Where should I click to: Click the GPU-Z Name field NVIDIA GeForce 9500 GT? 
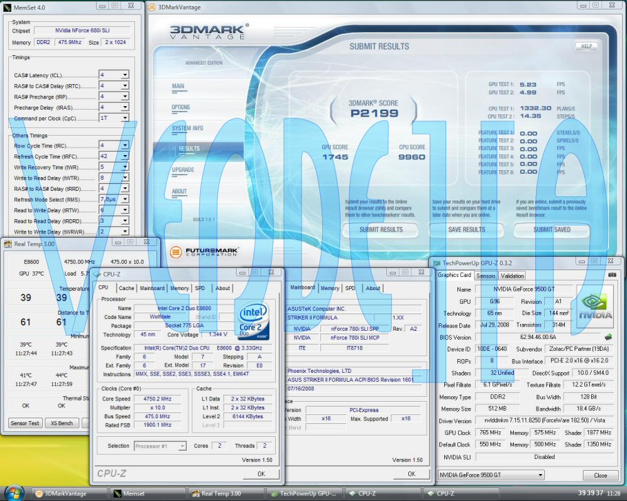tap(524, 289)
